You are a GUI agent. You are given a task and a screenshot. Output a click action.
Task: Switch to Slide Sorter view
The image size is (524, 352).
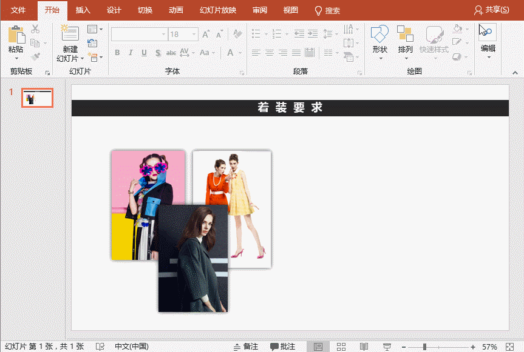click(341, 347)
